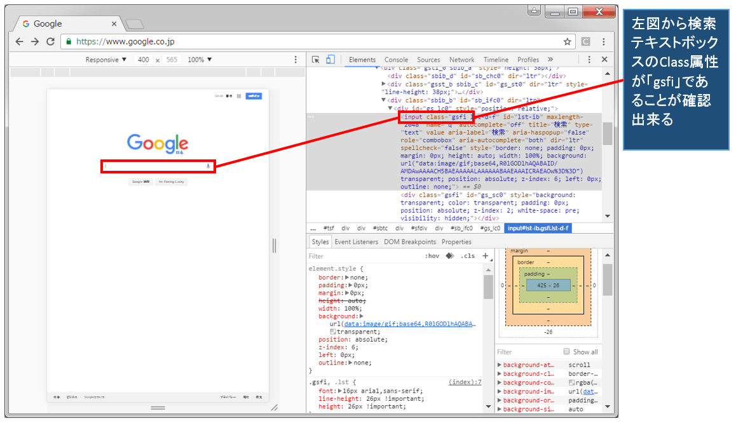736x423 pixels.
Task: Open the Profiles tab
Action: (x=528, y=60)
